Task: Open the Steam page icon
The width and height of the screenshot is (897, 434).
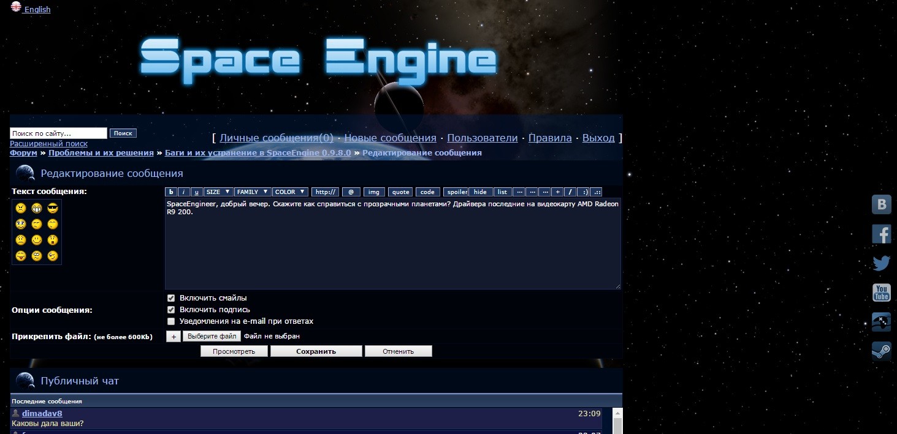Action: [882, 351]
